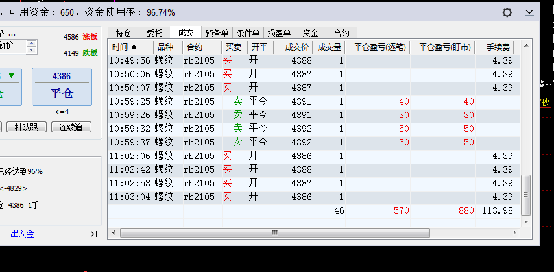
Task: Click the 成交价 column header
Action: point(293,47)
